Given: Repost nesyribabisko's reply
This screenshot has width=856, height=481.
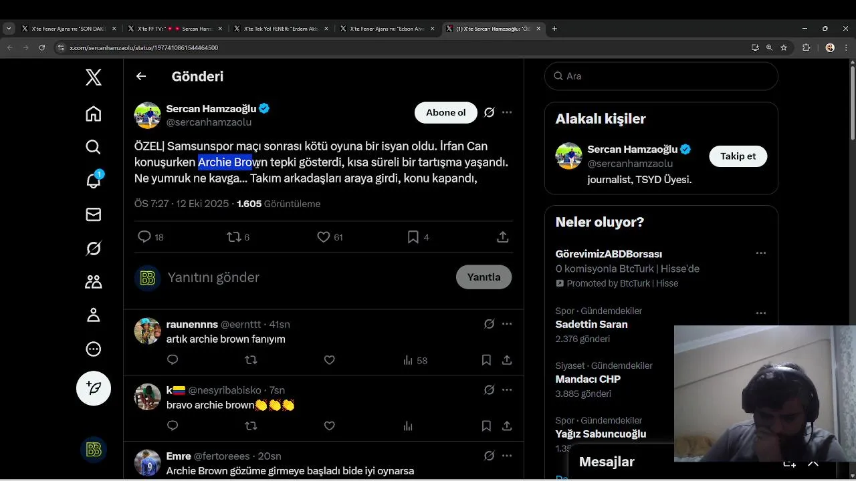Looking at the screenshot, I should pyautogui.click(x=251, y=426).
